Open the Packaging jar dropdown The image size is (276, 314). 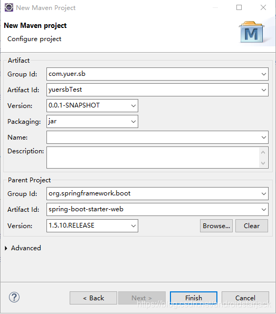click(x=133, y=122)
